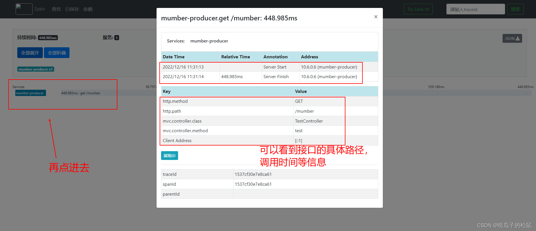Click the /mumber value cell
The height and width of the screenshot is (231, 536).
(x=336, y=111)
